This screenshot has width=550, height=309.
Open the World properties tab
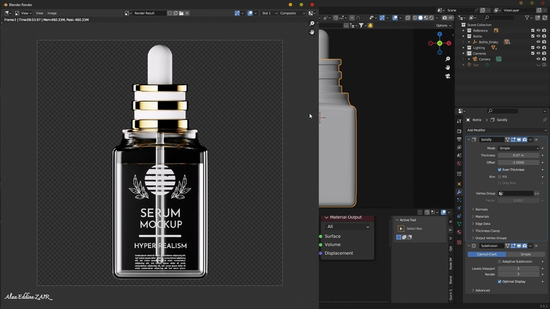point(459,164)
